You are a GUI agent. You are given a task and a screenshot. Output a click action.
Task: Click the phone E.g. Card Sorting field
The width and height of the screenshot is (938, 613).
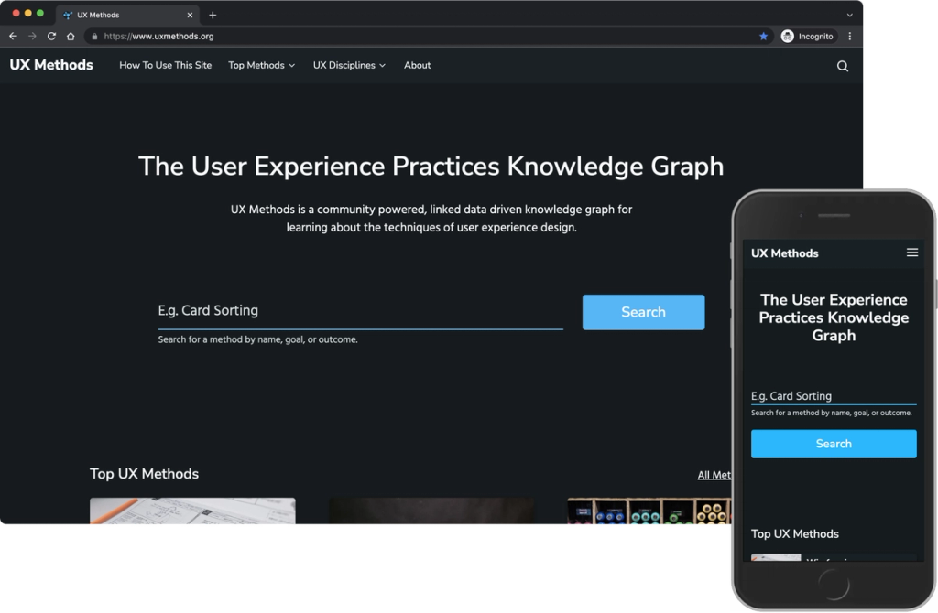(834, 395)
